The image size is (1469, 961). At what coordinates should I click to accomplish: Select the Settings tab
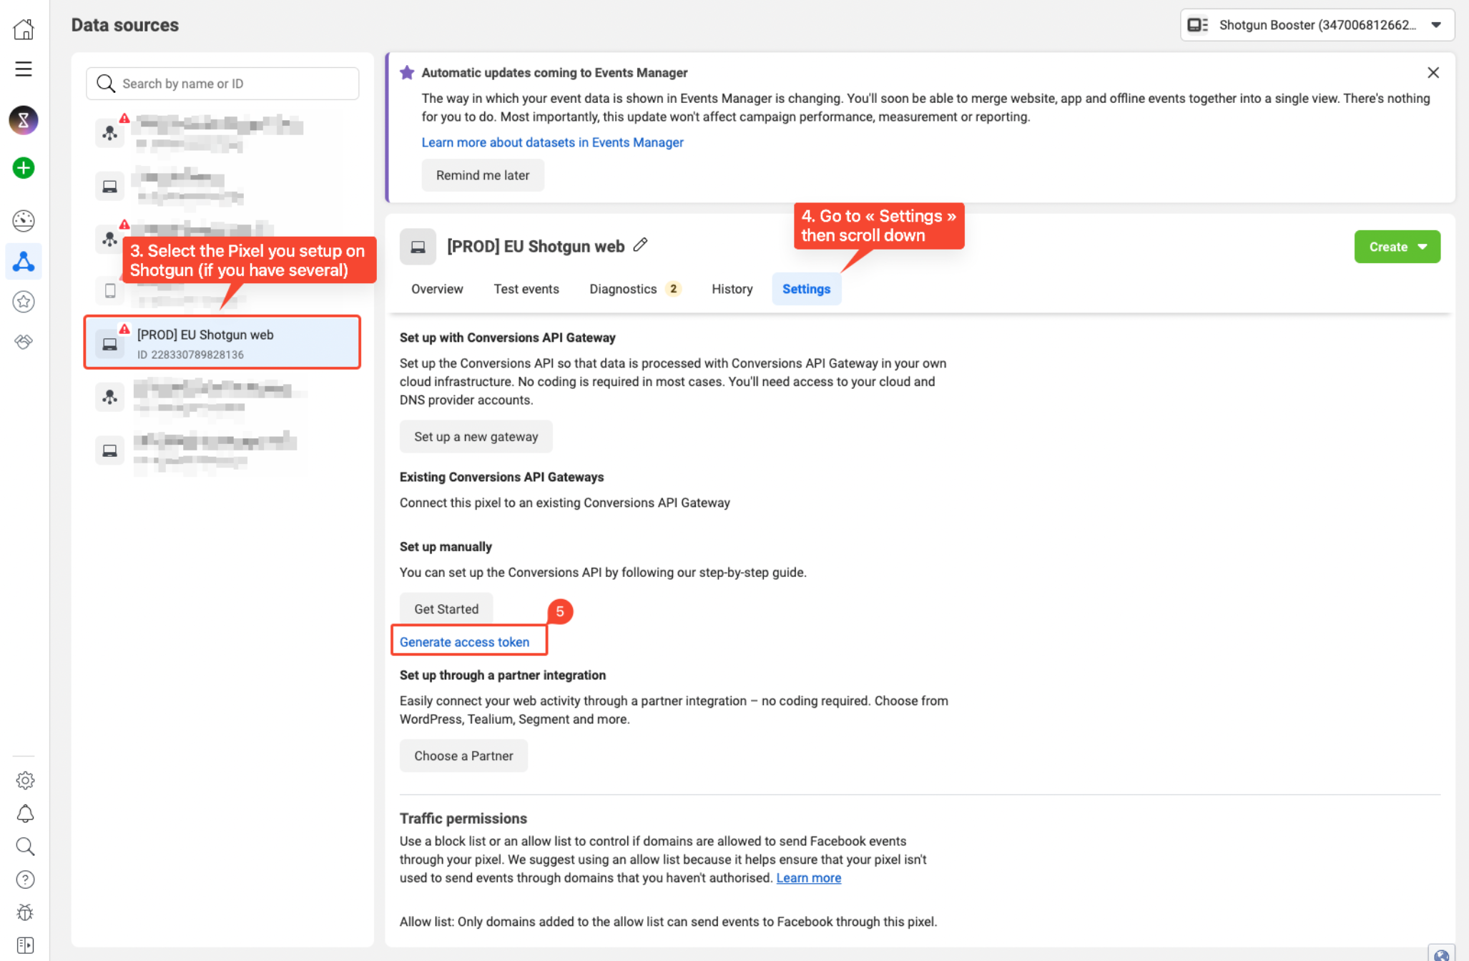click(806, 289)
